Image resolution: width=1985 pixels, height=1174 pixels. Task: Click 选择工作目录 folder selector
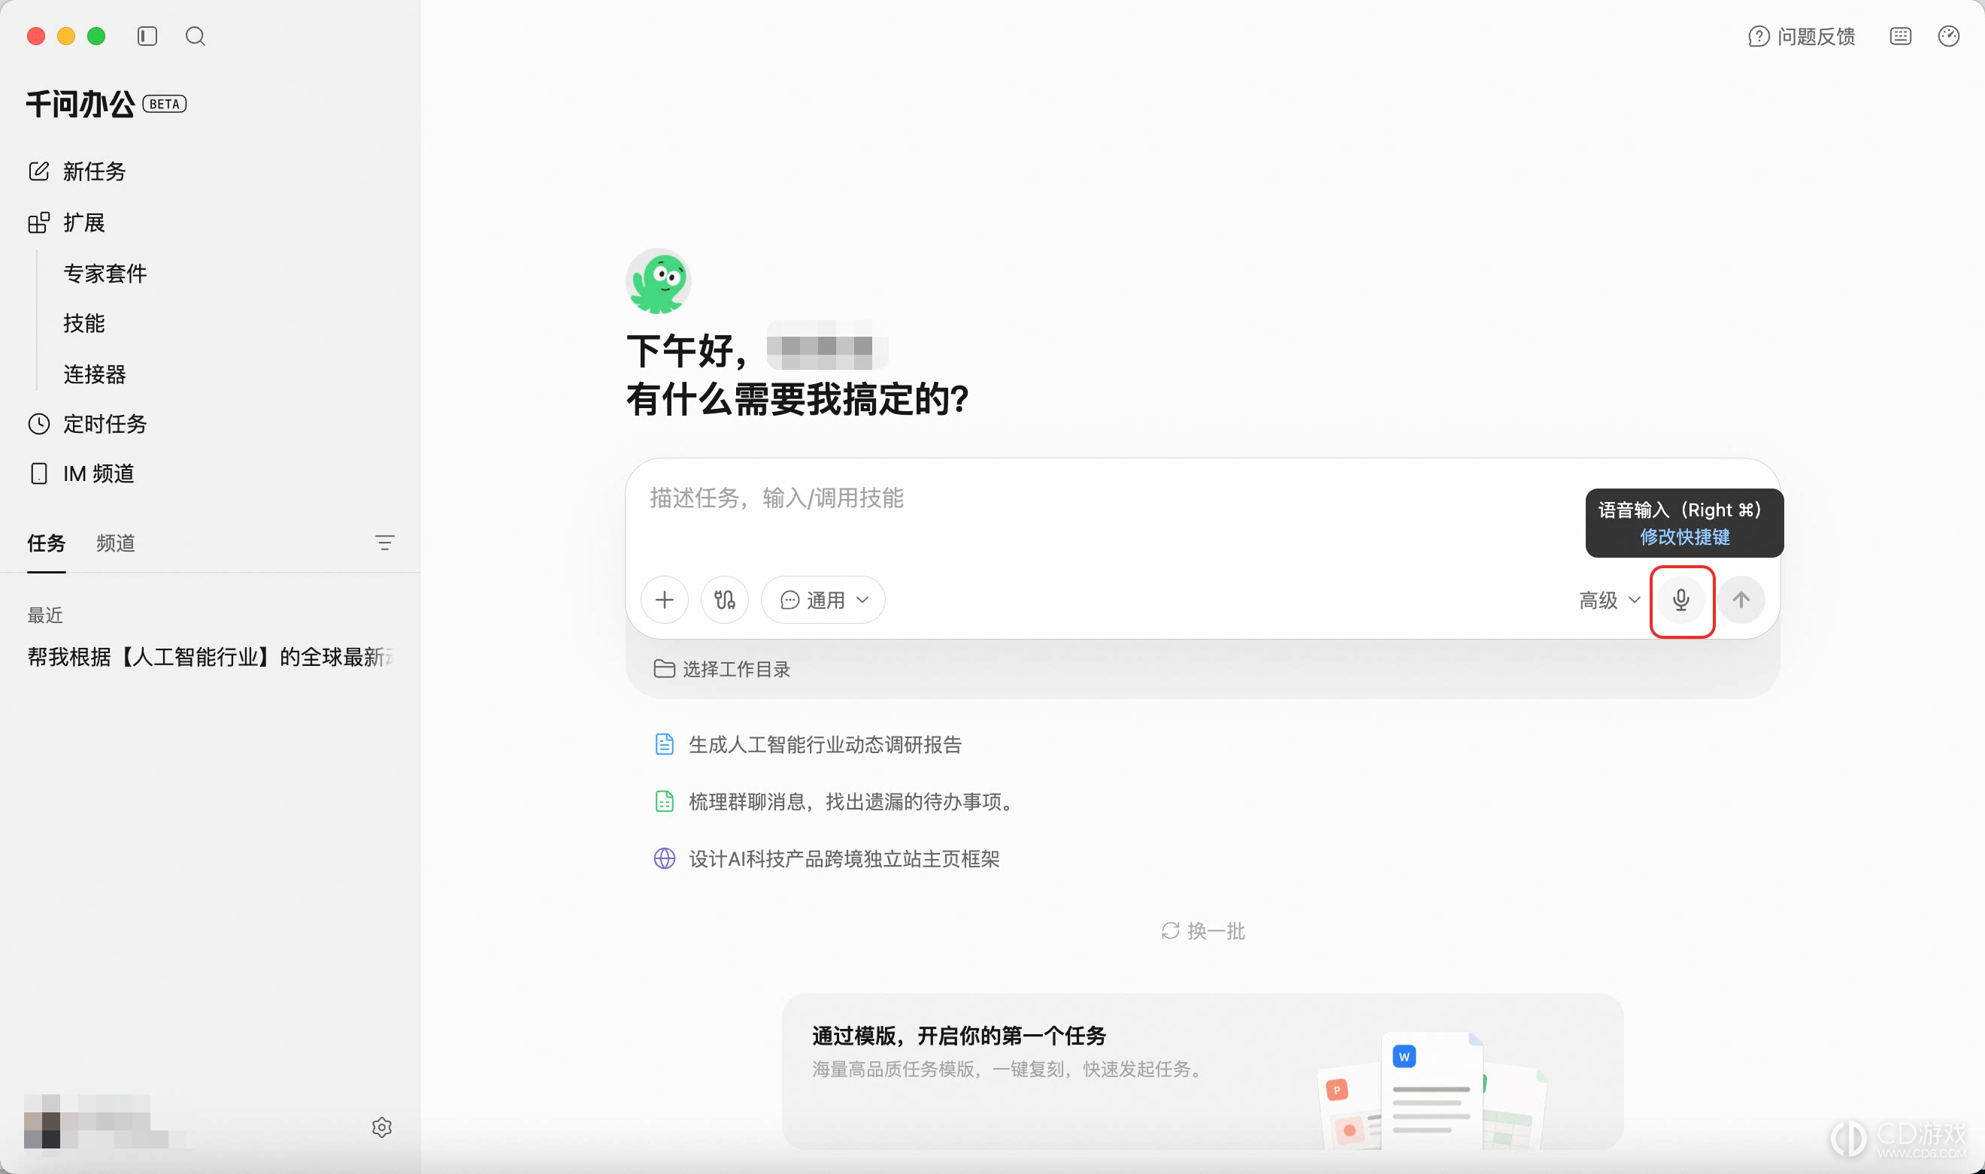(722, 669)
